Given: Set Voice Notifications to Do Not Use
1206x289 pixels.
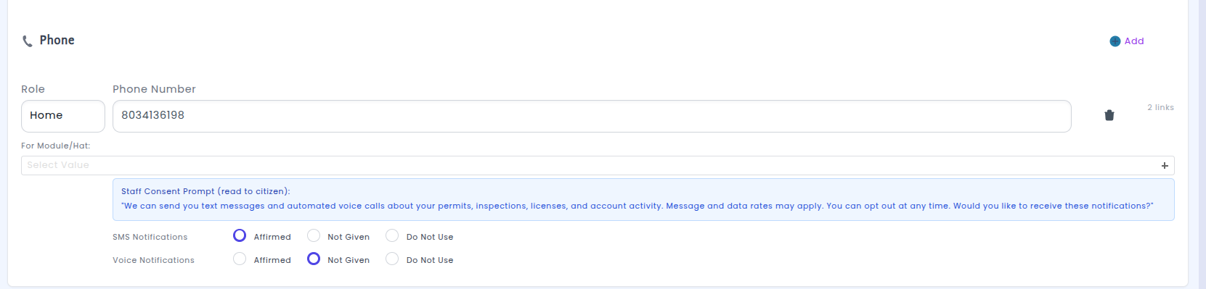Looking at the screenshot, I should coord(392,259).
